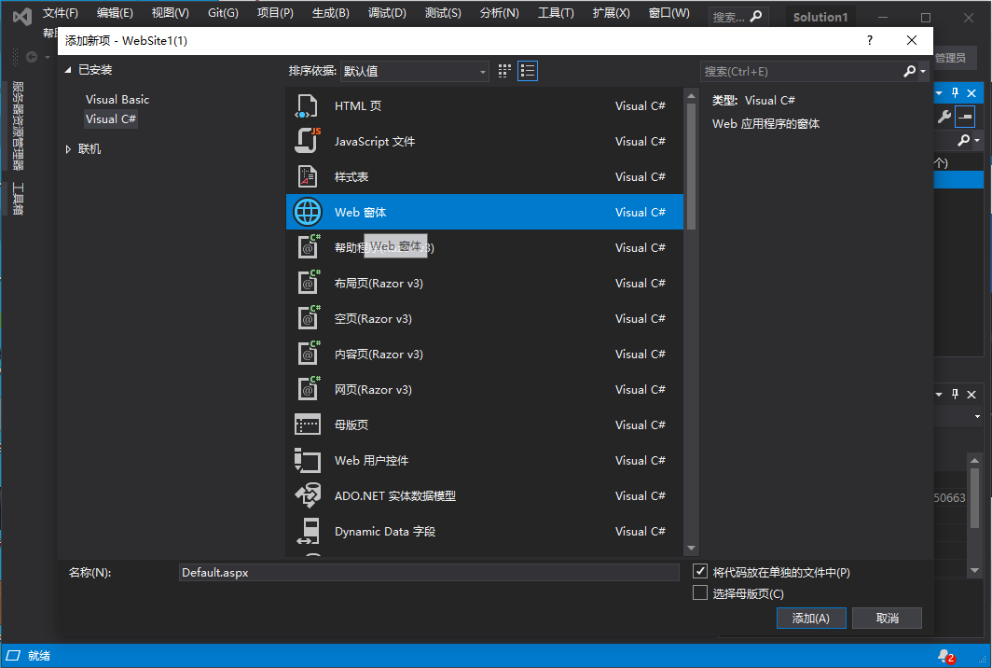
Task: Open the 工具箱 side tab
Action: (x=18, y=198)
